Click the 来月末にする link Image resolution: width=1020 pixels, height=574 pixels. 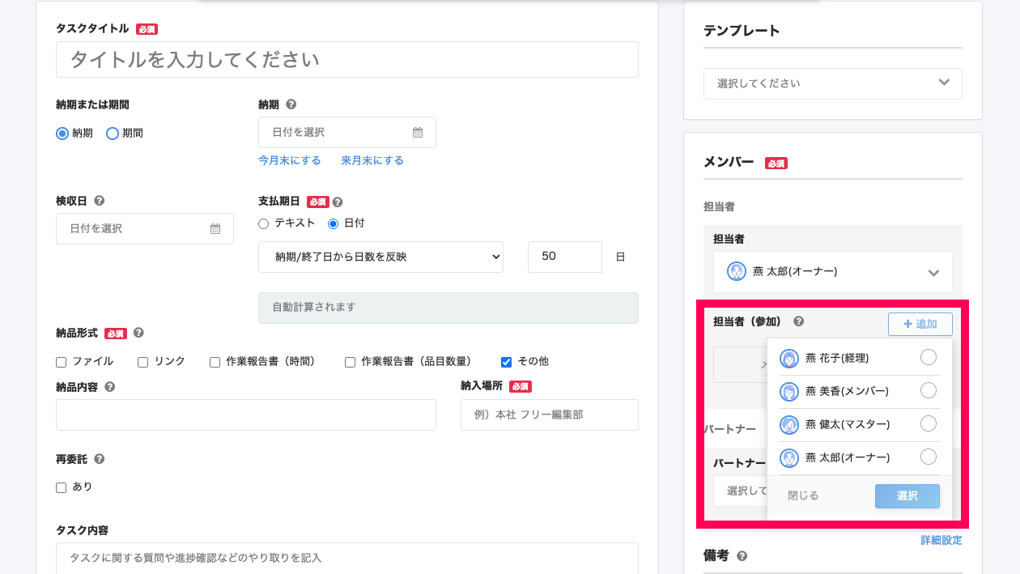tap(372, 160)
